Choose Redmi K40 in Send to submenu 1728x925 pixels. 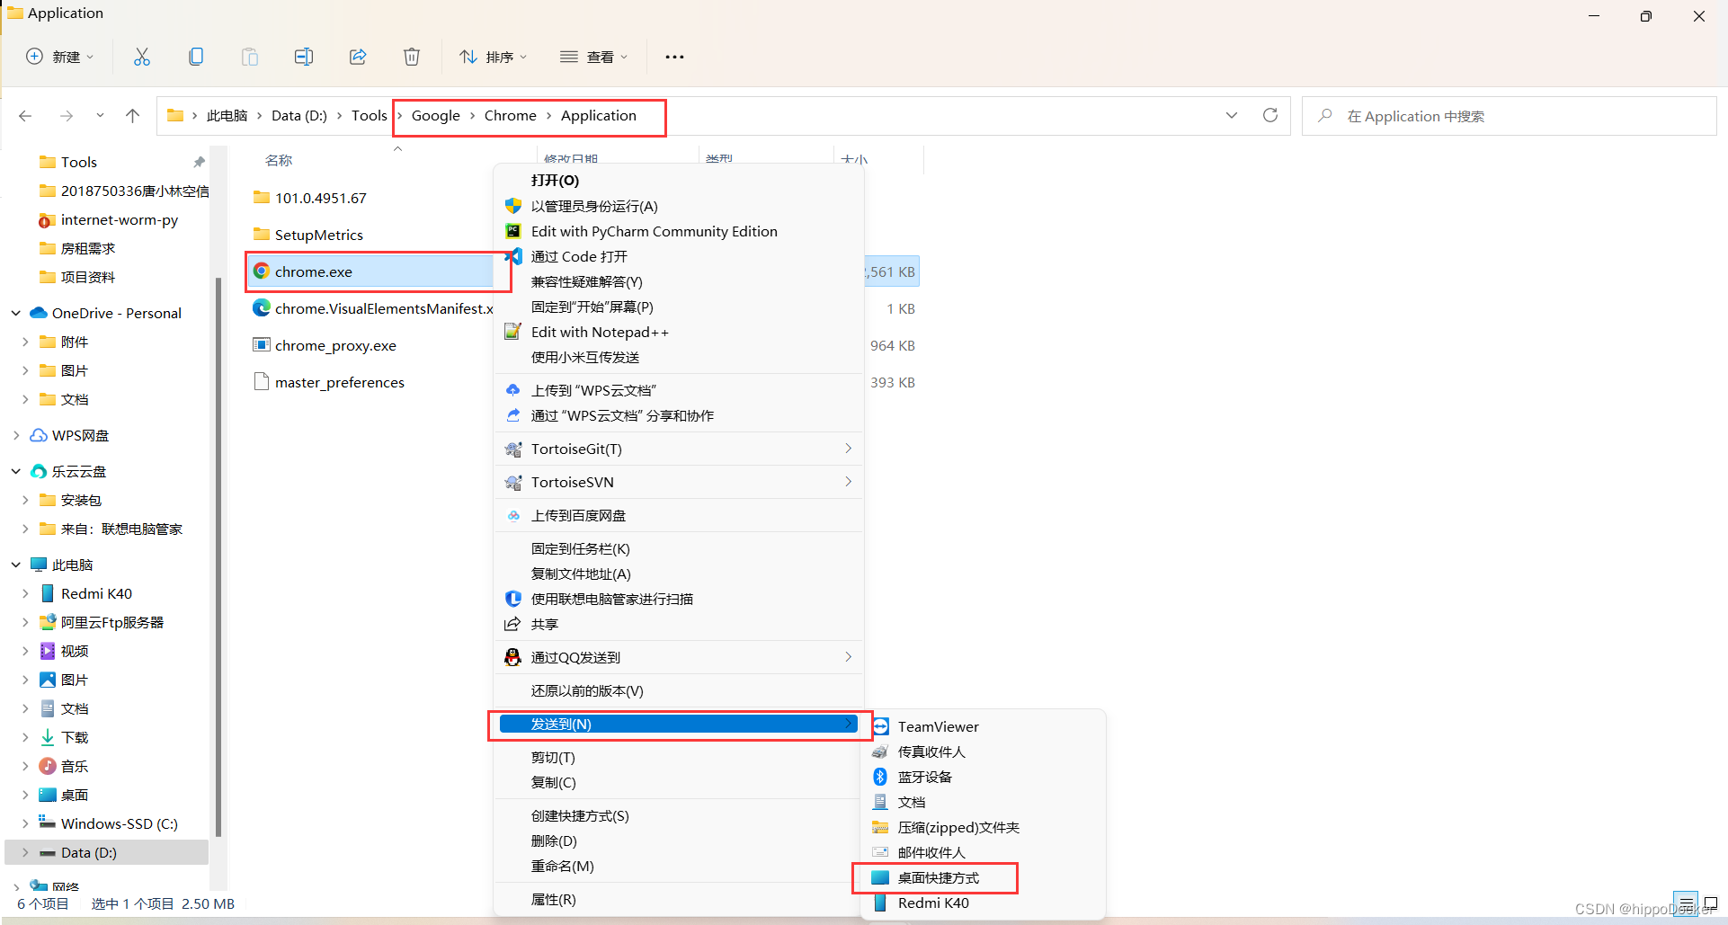(x=933, y=903)
